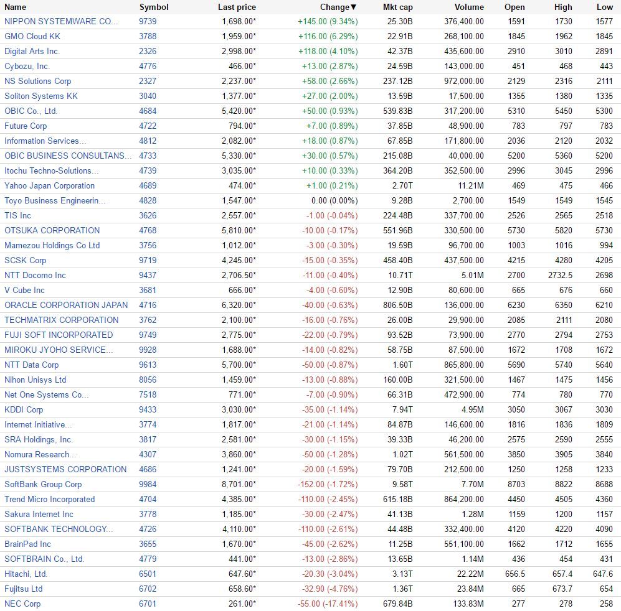Sort by the Mkt cap column header
The image size is (621, 611).
click(397, 7)
